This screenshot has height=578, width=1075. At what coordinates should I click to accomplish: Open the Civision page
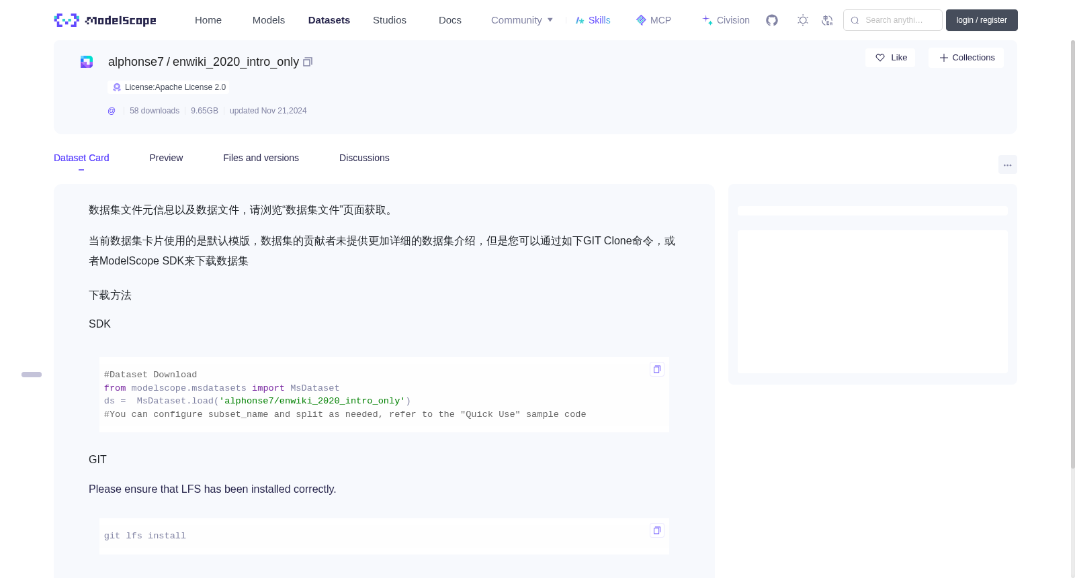coord(726,20)
